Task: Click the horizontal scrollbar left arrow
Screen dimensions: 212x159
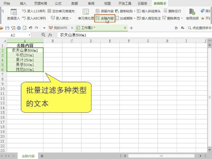Action: pyautogui.click(x=125, y=156)
